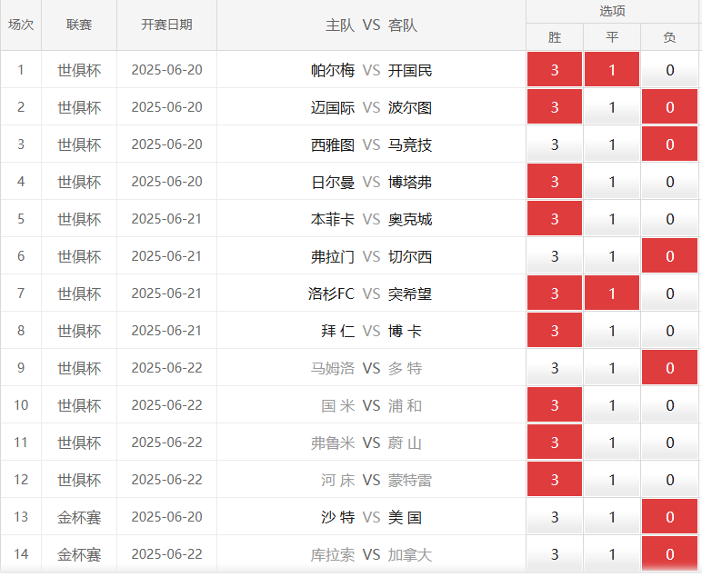Select draw option 1 for 库拉索 VS 加拿大
The width and height of the screenshot is (702, 577).
coord(612,553)
